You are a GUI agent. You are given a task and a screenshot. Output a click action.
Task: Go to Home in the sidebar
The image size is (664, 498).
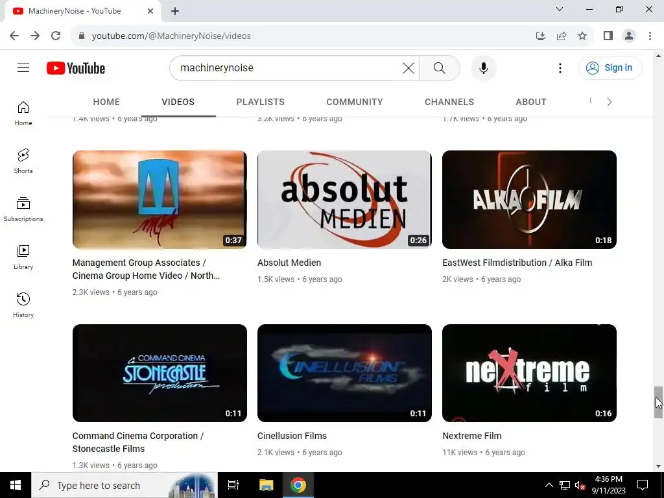point(23,113)
